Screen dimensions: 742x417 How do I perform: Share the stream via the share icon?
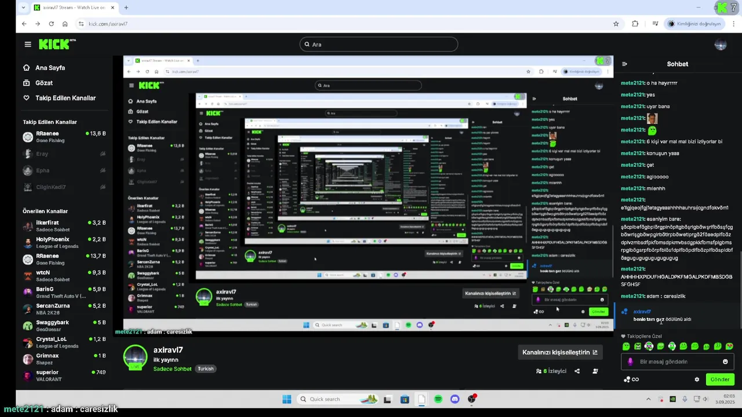pyautogui.click(x=577, y=371)
